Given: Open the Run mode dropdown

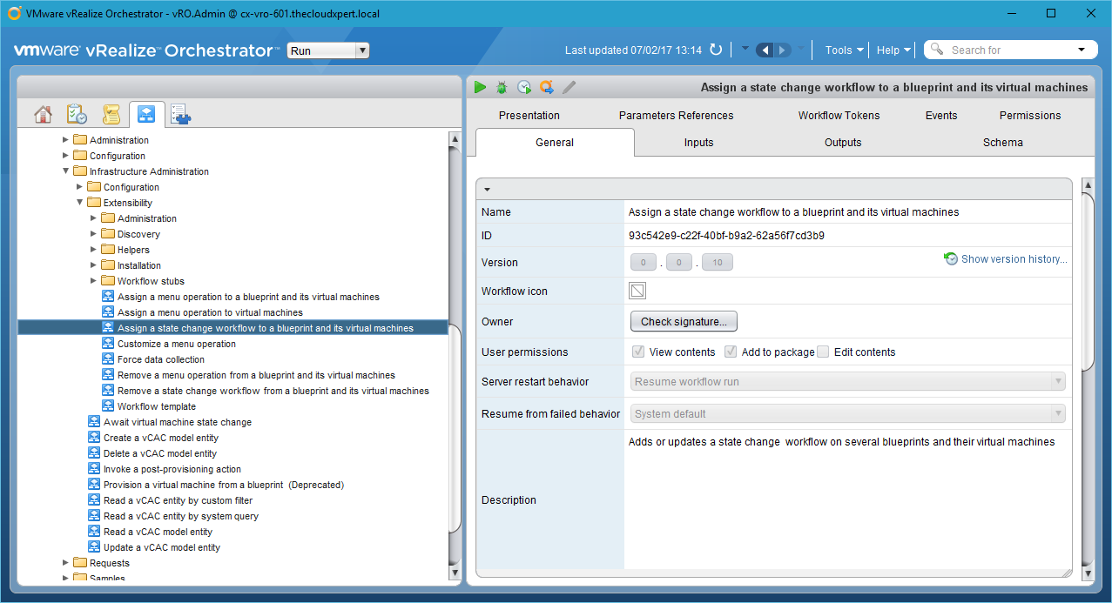Looking at the screenshot, I should [x=328, y=50].
